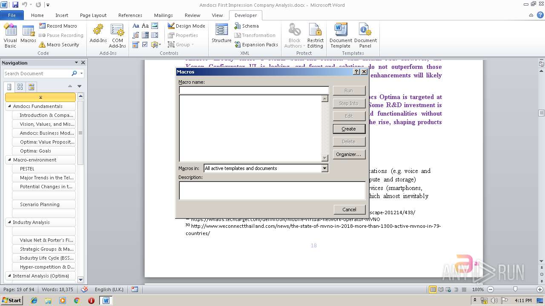
Task: Toggle Design Mode
Action: pyautogui.click(x=186, y=26)
